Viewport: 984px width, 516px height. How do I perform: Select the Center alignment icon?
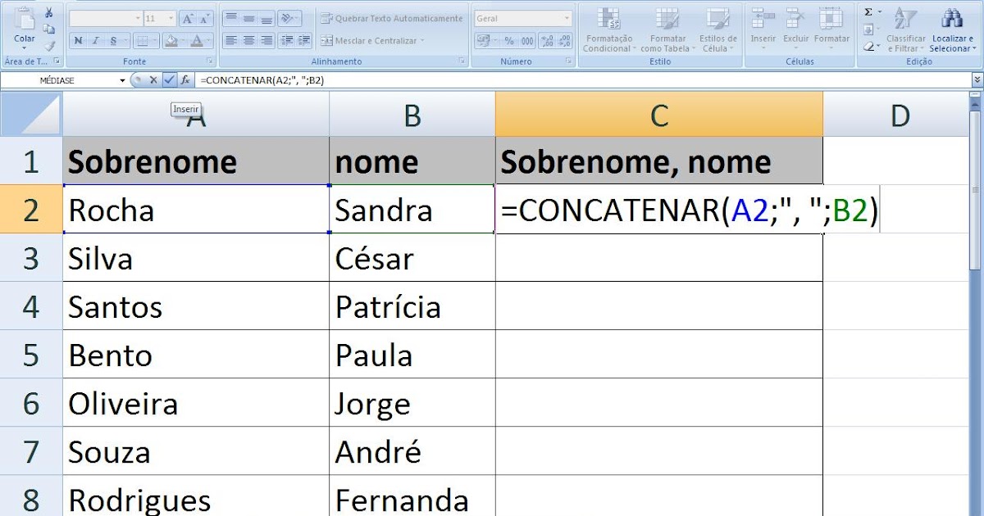247,40
